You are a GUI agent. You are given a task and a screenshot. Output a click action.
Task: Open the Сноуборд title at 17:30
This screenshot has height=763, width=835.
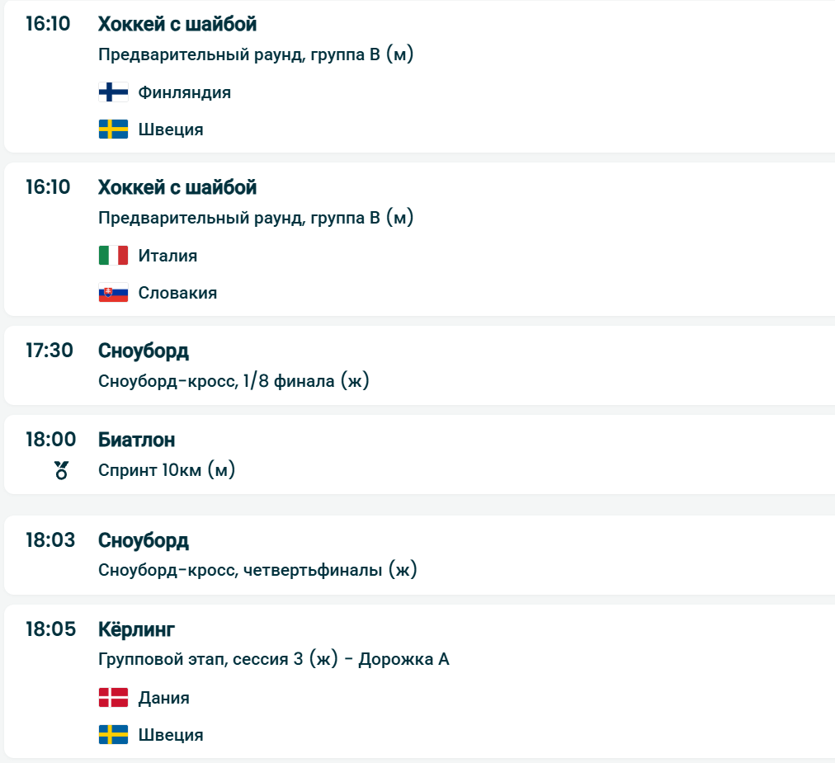(144, 351)
